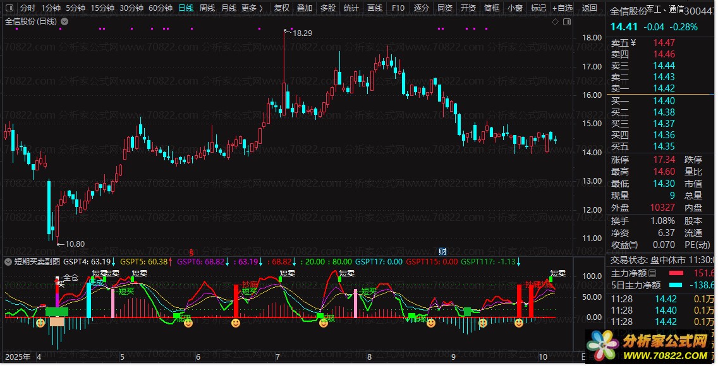Click the diamond marker icon above chart
The height and width of the screenshot is (366, 718).
555,21
